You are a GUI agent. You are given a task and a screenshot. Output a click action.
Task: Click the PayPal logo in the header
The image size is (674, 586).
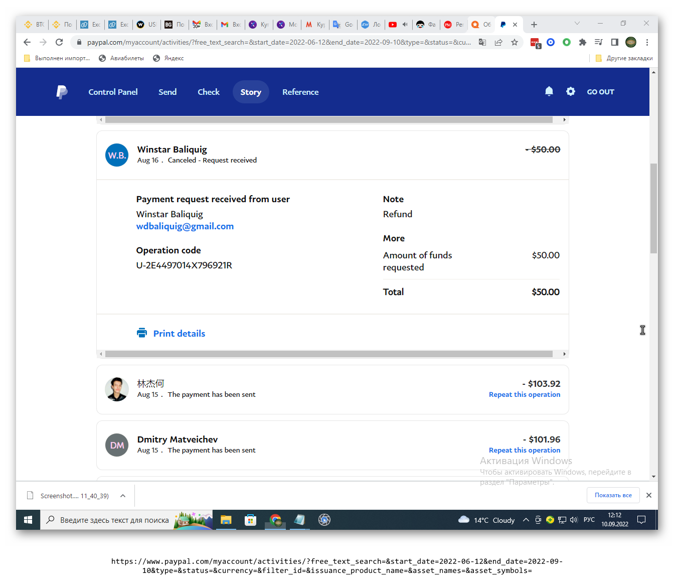[62, 92]
